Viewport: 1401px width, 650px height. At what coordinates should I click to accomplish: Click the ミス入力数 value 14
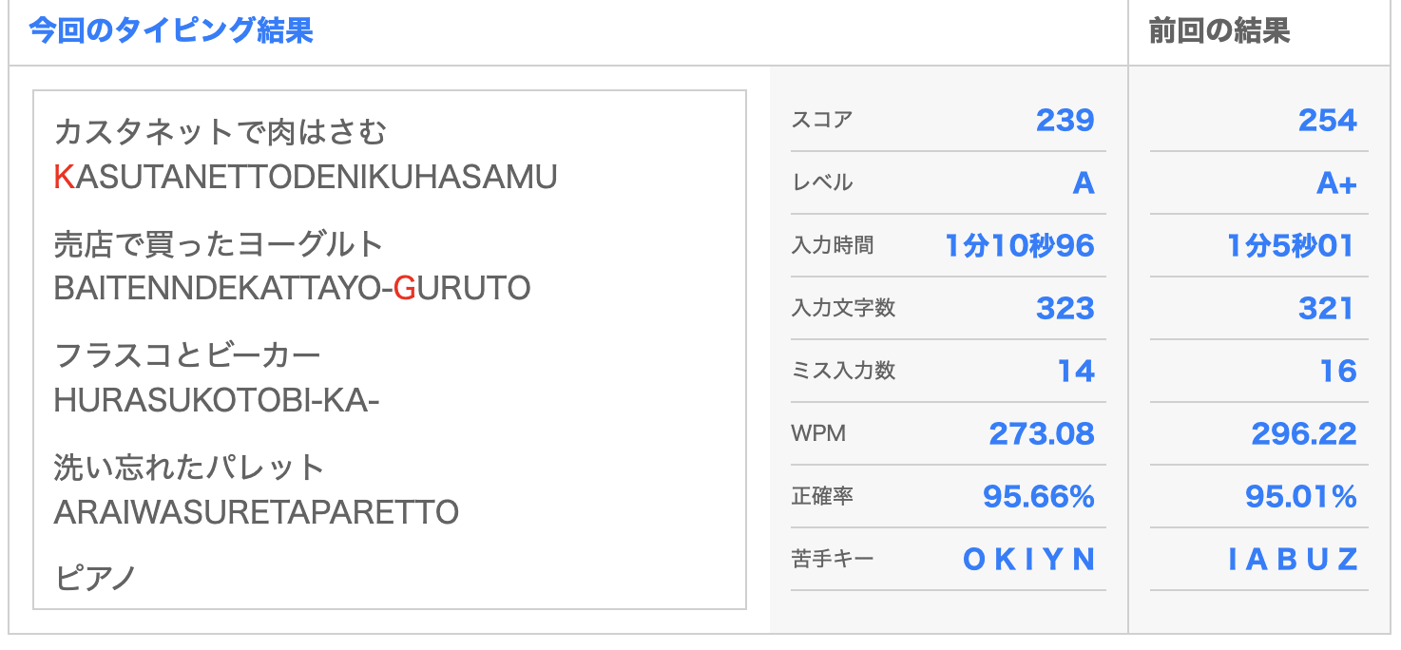click(1076, 371)
